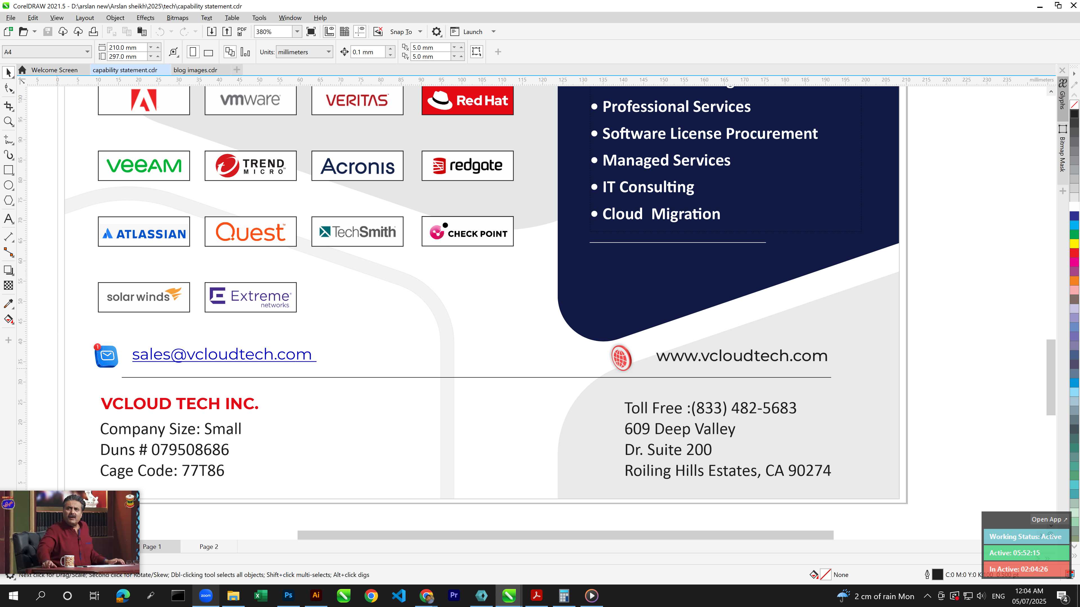
Task: Toggle Current page layout button
Action: [245, 52]
